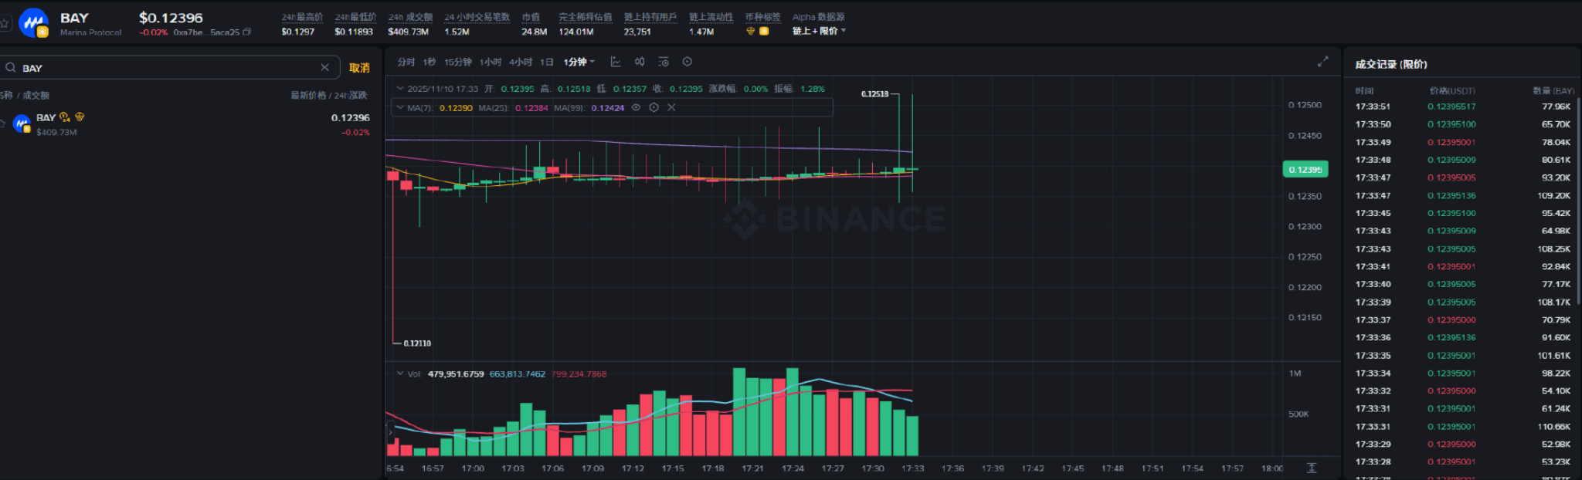The image size is (1582, 480).
Task: Click the scroll-to-latest icon at chart bottom right
Action: pos(1311,468)
